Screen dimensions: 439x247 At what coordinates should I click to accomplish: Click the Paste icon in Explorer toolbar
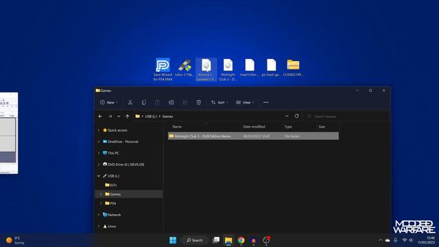157,102
